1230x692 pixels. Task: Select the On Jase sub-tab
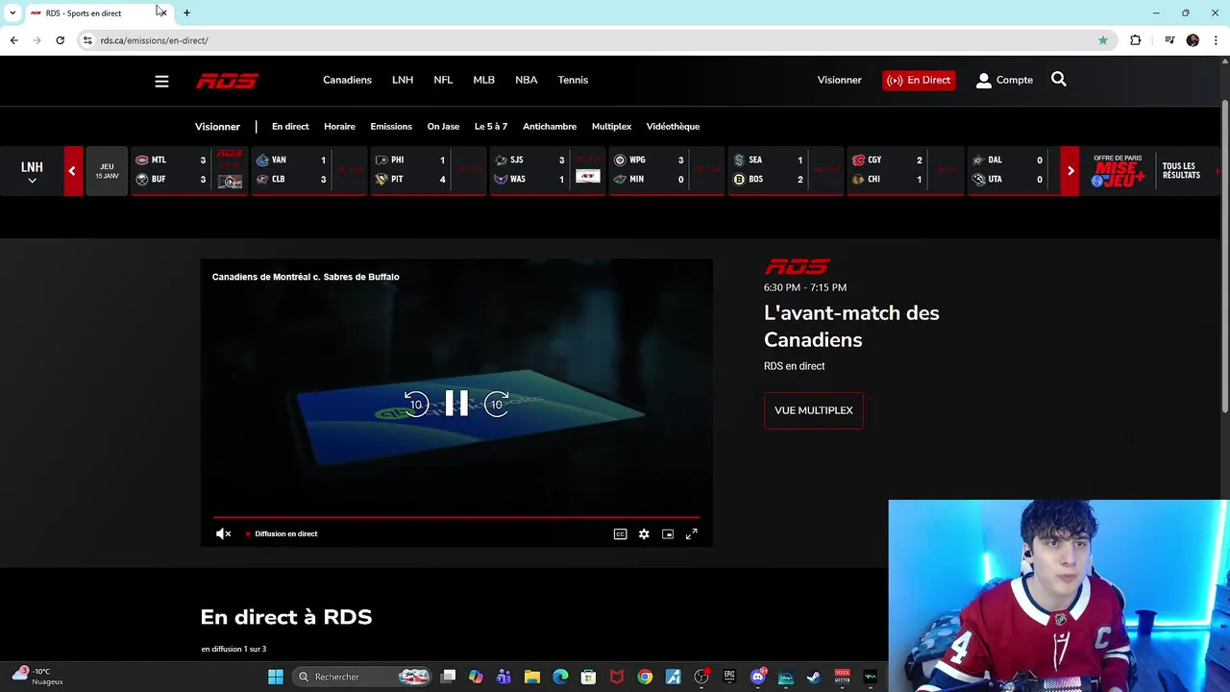443,127
